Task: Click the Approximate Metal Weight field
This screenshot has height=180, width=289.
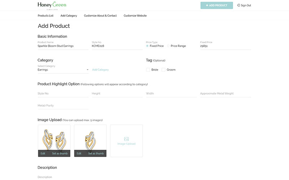Action: (x=225, y=94)
